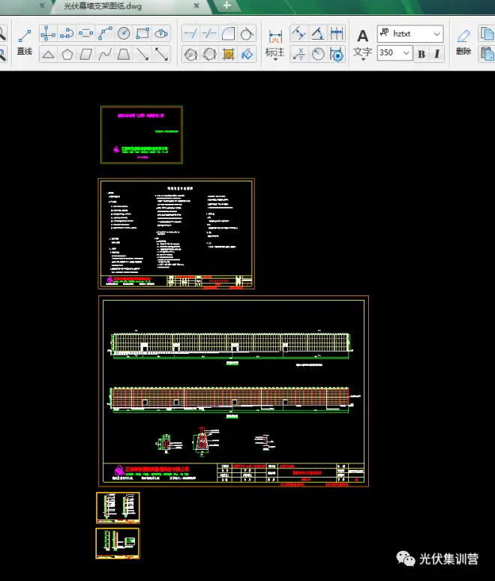Viewport: 495px width, 581px height.
Task: Click the paste clipboard icon
Action: coord(487,54)
